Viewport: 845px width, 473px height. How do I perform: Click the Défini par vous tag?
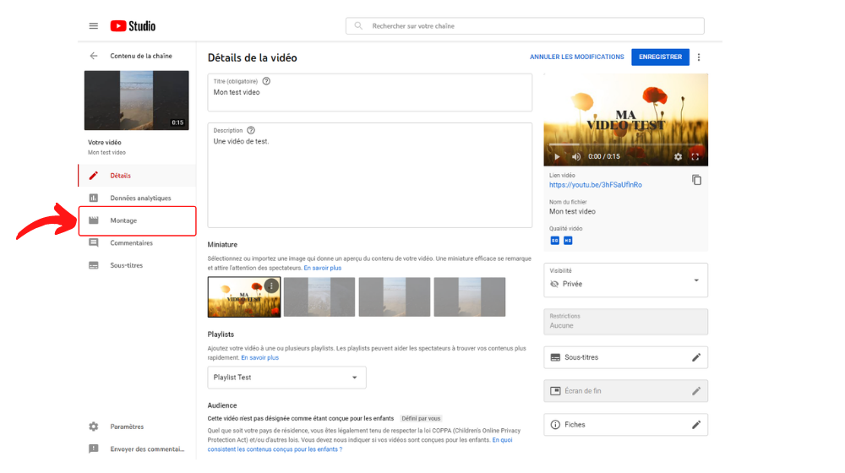(421, 419)
